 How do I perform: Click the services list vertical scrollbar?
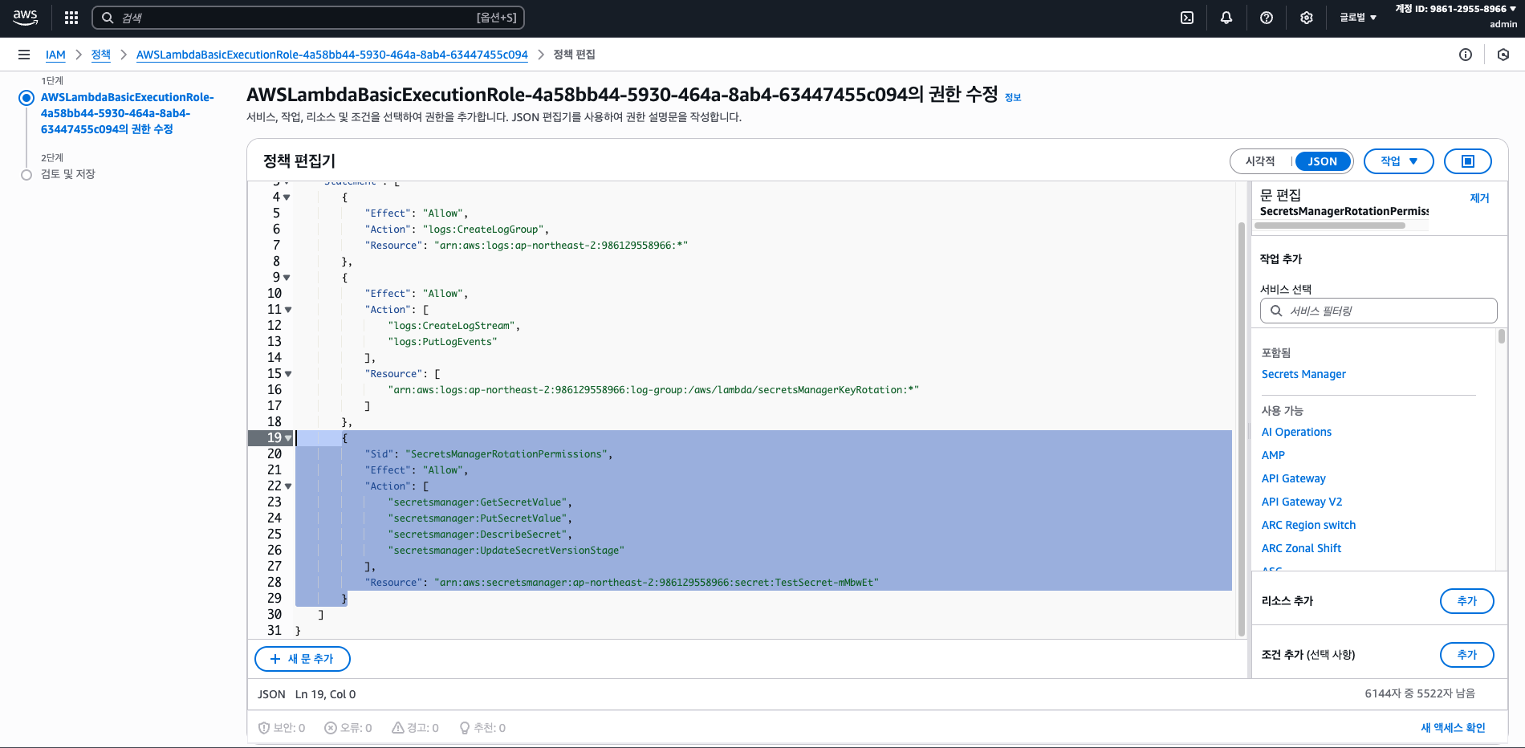(1501, 337)
